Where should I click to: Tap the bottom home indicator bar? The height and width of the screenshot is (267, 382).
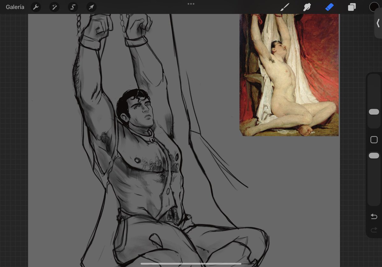(191, 264)
